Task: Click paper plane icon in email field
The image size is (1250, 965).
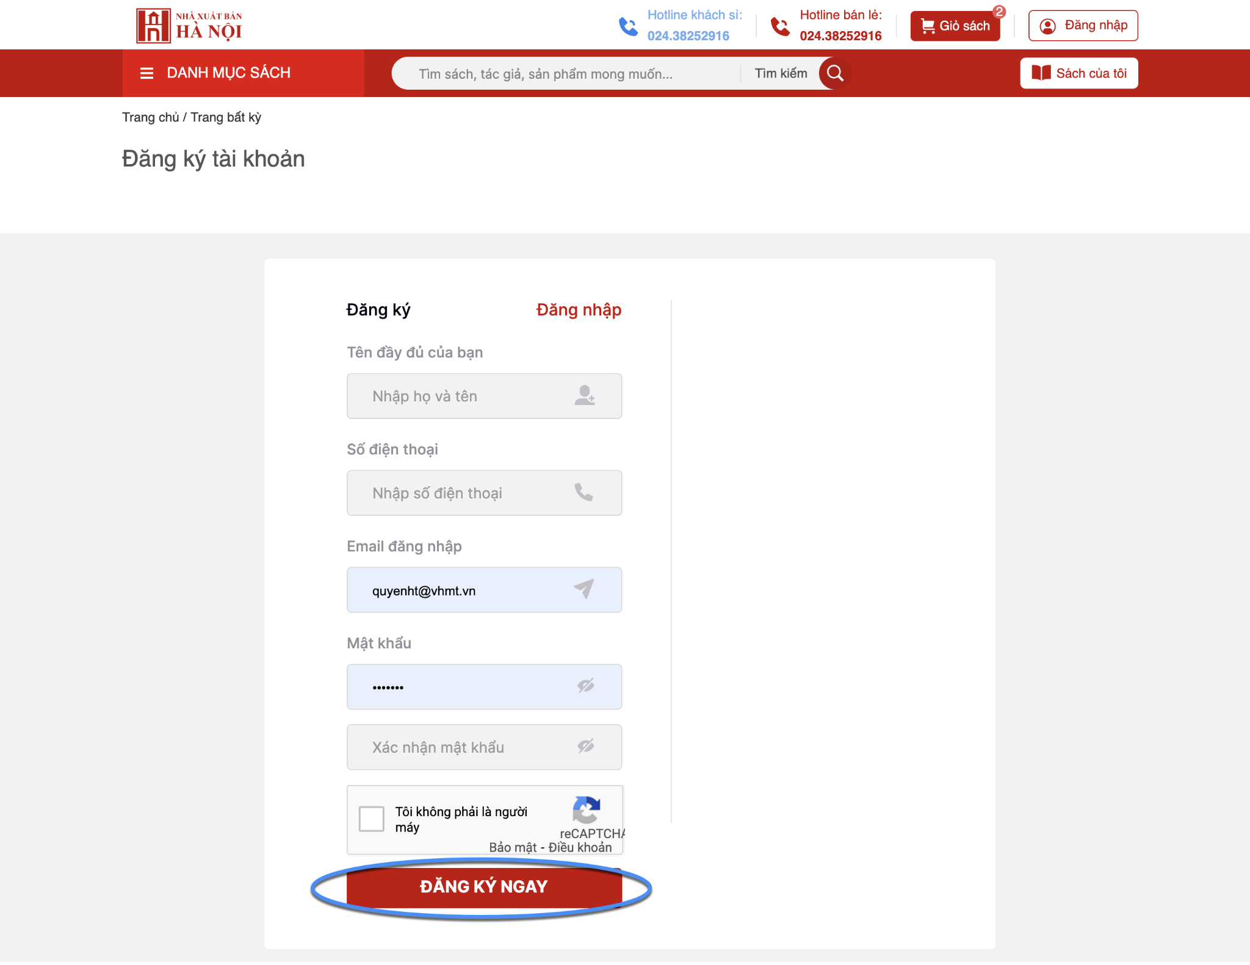Action: pos(583,589)
